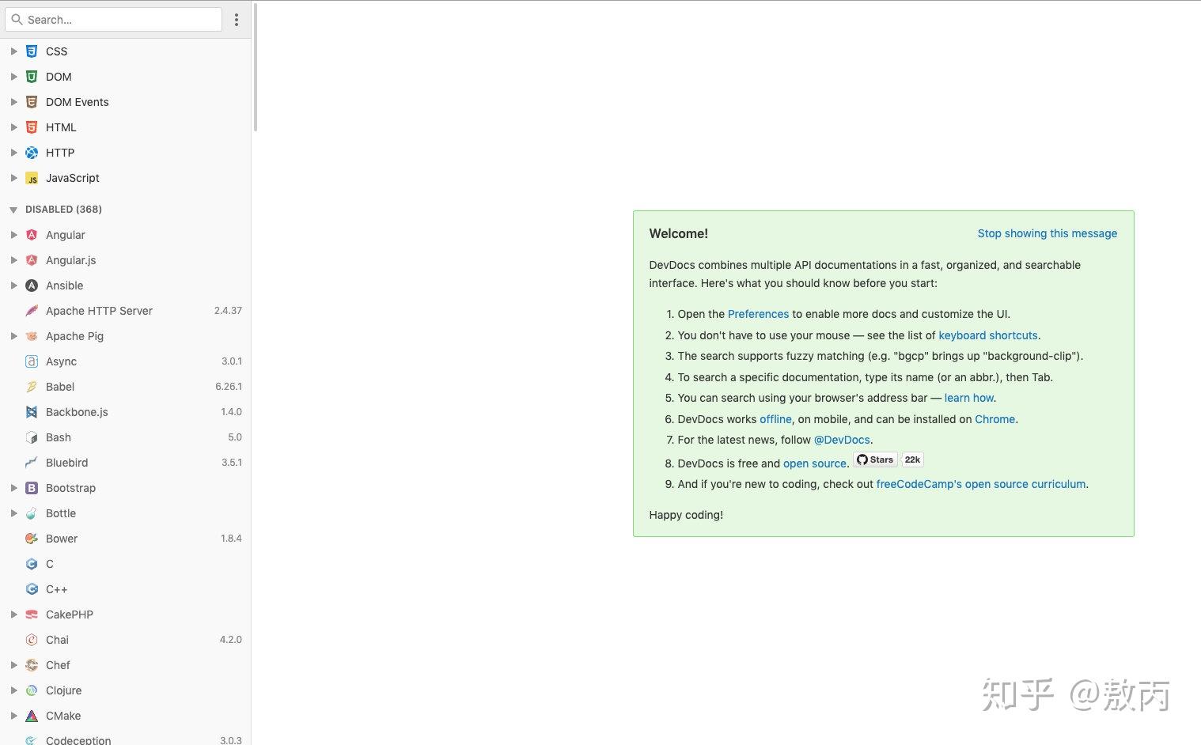This screenshot has width=1201, height=745.
Task: Expand the CSS docs tree
Action: (x=13, y=51)
